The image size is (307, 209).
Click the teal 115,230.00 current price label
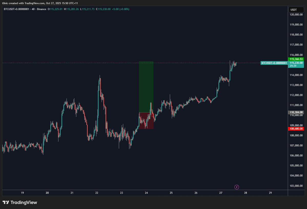(296, 63)
